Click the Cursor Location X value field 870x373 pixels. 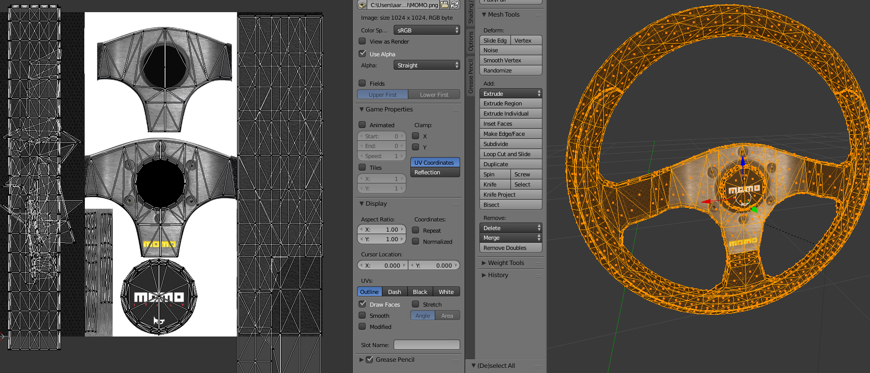(382, 265)
